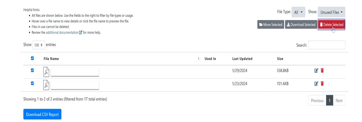
Task: Open the File Type All dropdown
Action: 298,12
